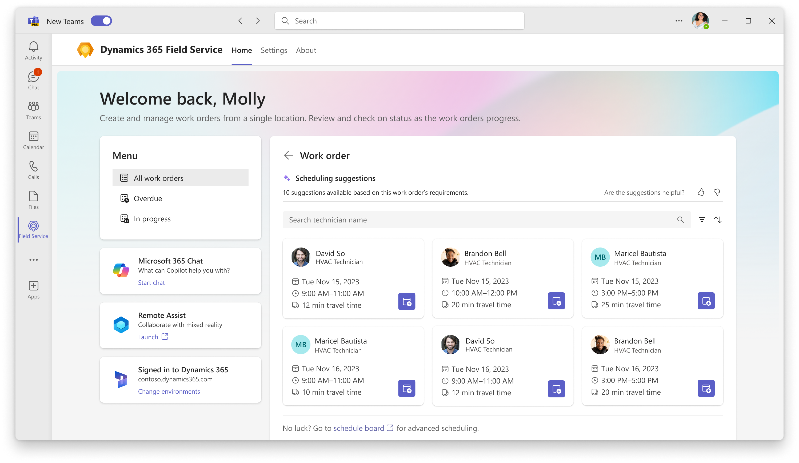This screenshot has width=799, height=463.
Task: Click the sort arrows icon
Action: tap(718, 220)
